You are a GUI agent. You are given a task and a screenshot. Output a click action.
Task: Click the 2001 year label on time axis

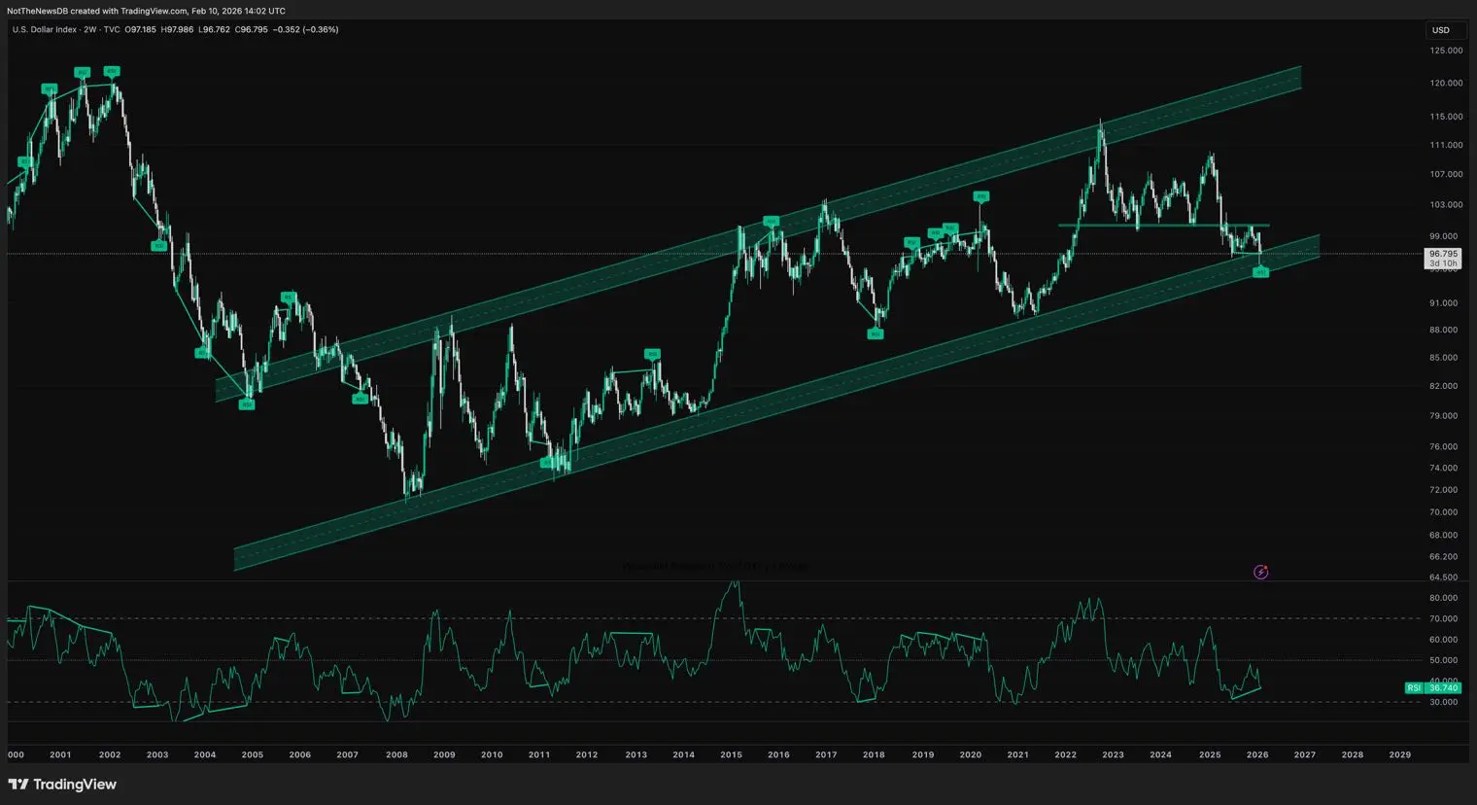pyautogui.click(x=60, y=754)
